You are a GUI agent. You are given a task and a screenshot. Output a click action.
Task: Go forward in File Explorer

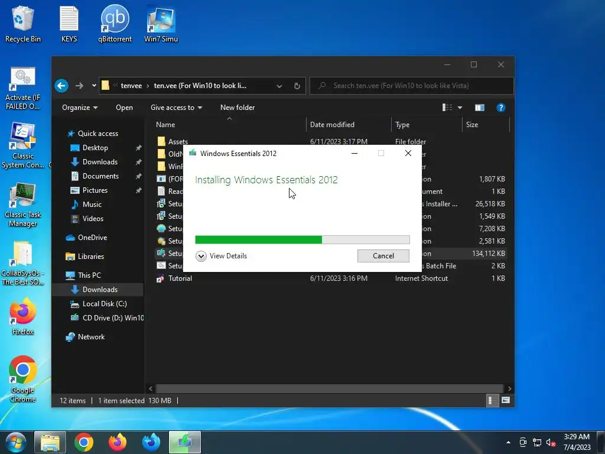coord(79,86)
